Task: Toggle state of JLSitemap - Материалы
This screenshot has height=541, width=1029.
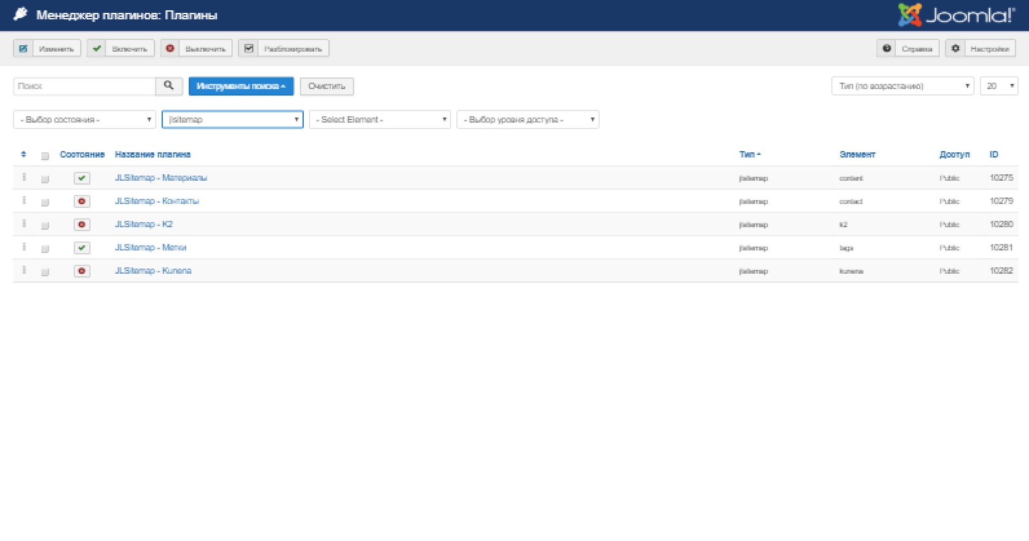Action: click(x=82, y=178)
